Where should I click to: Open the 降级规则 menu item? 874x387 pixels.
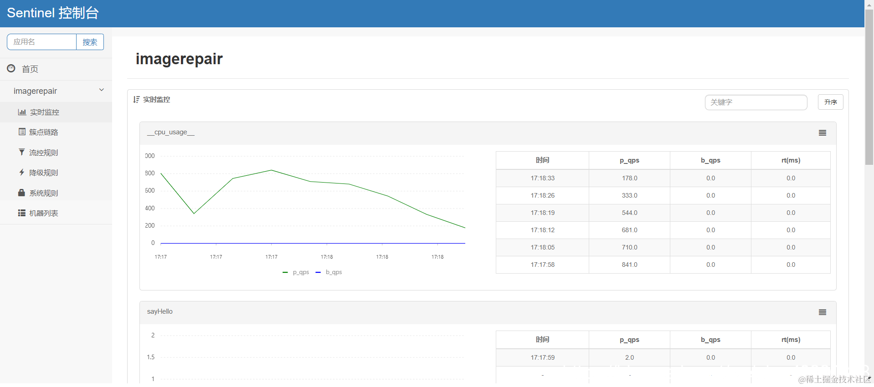pos(56,173)
